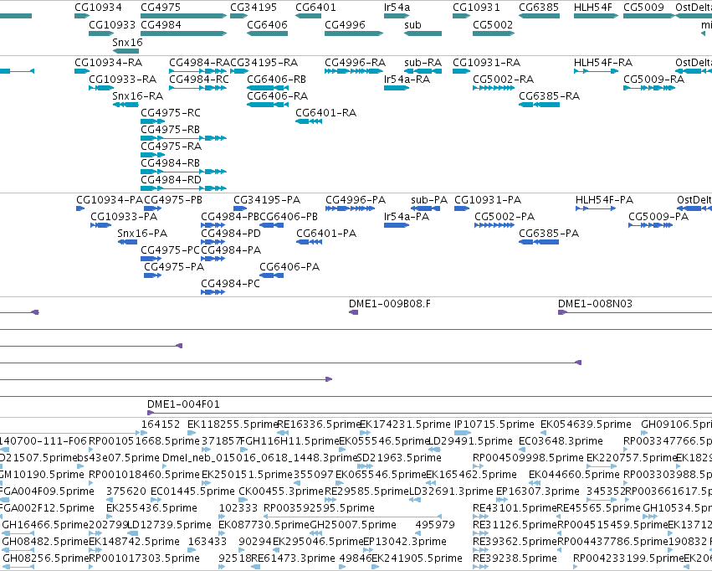Viewport: 712px width, 571px height.
Task: Click the CG10931 gene label
Action: [x=476, y=8]
